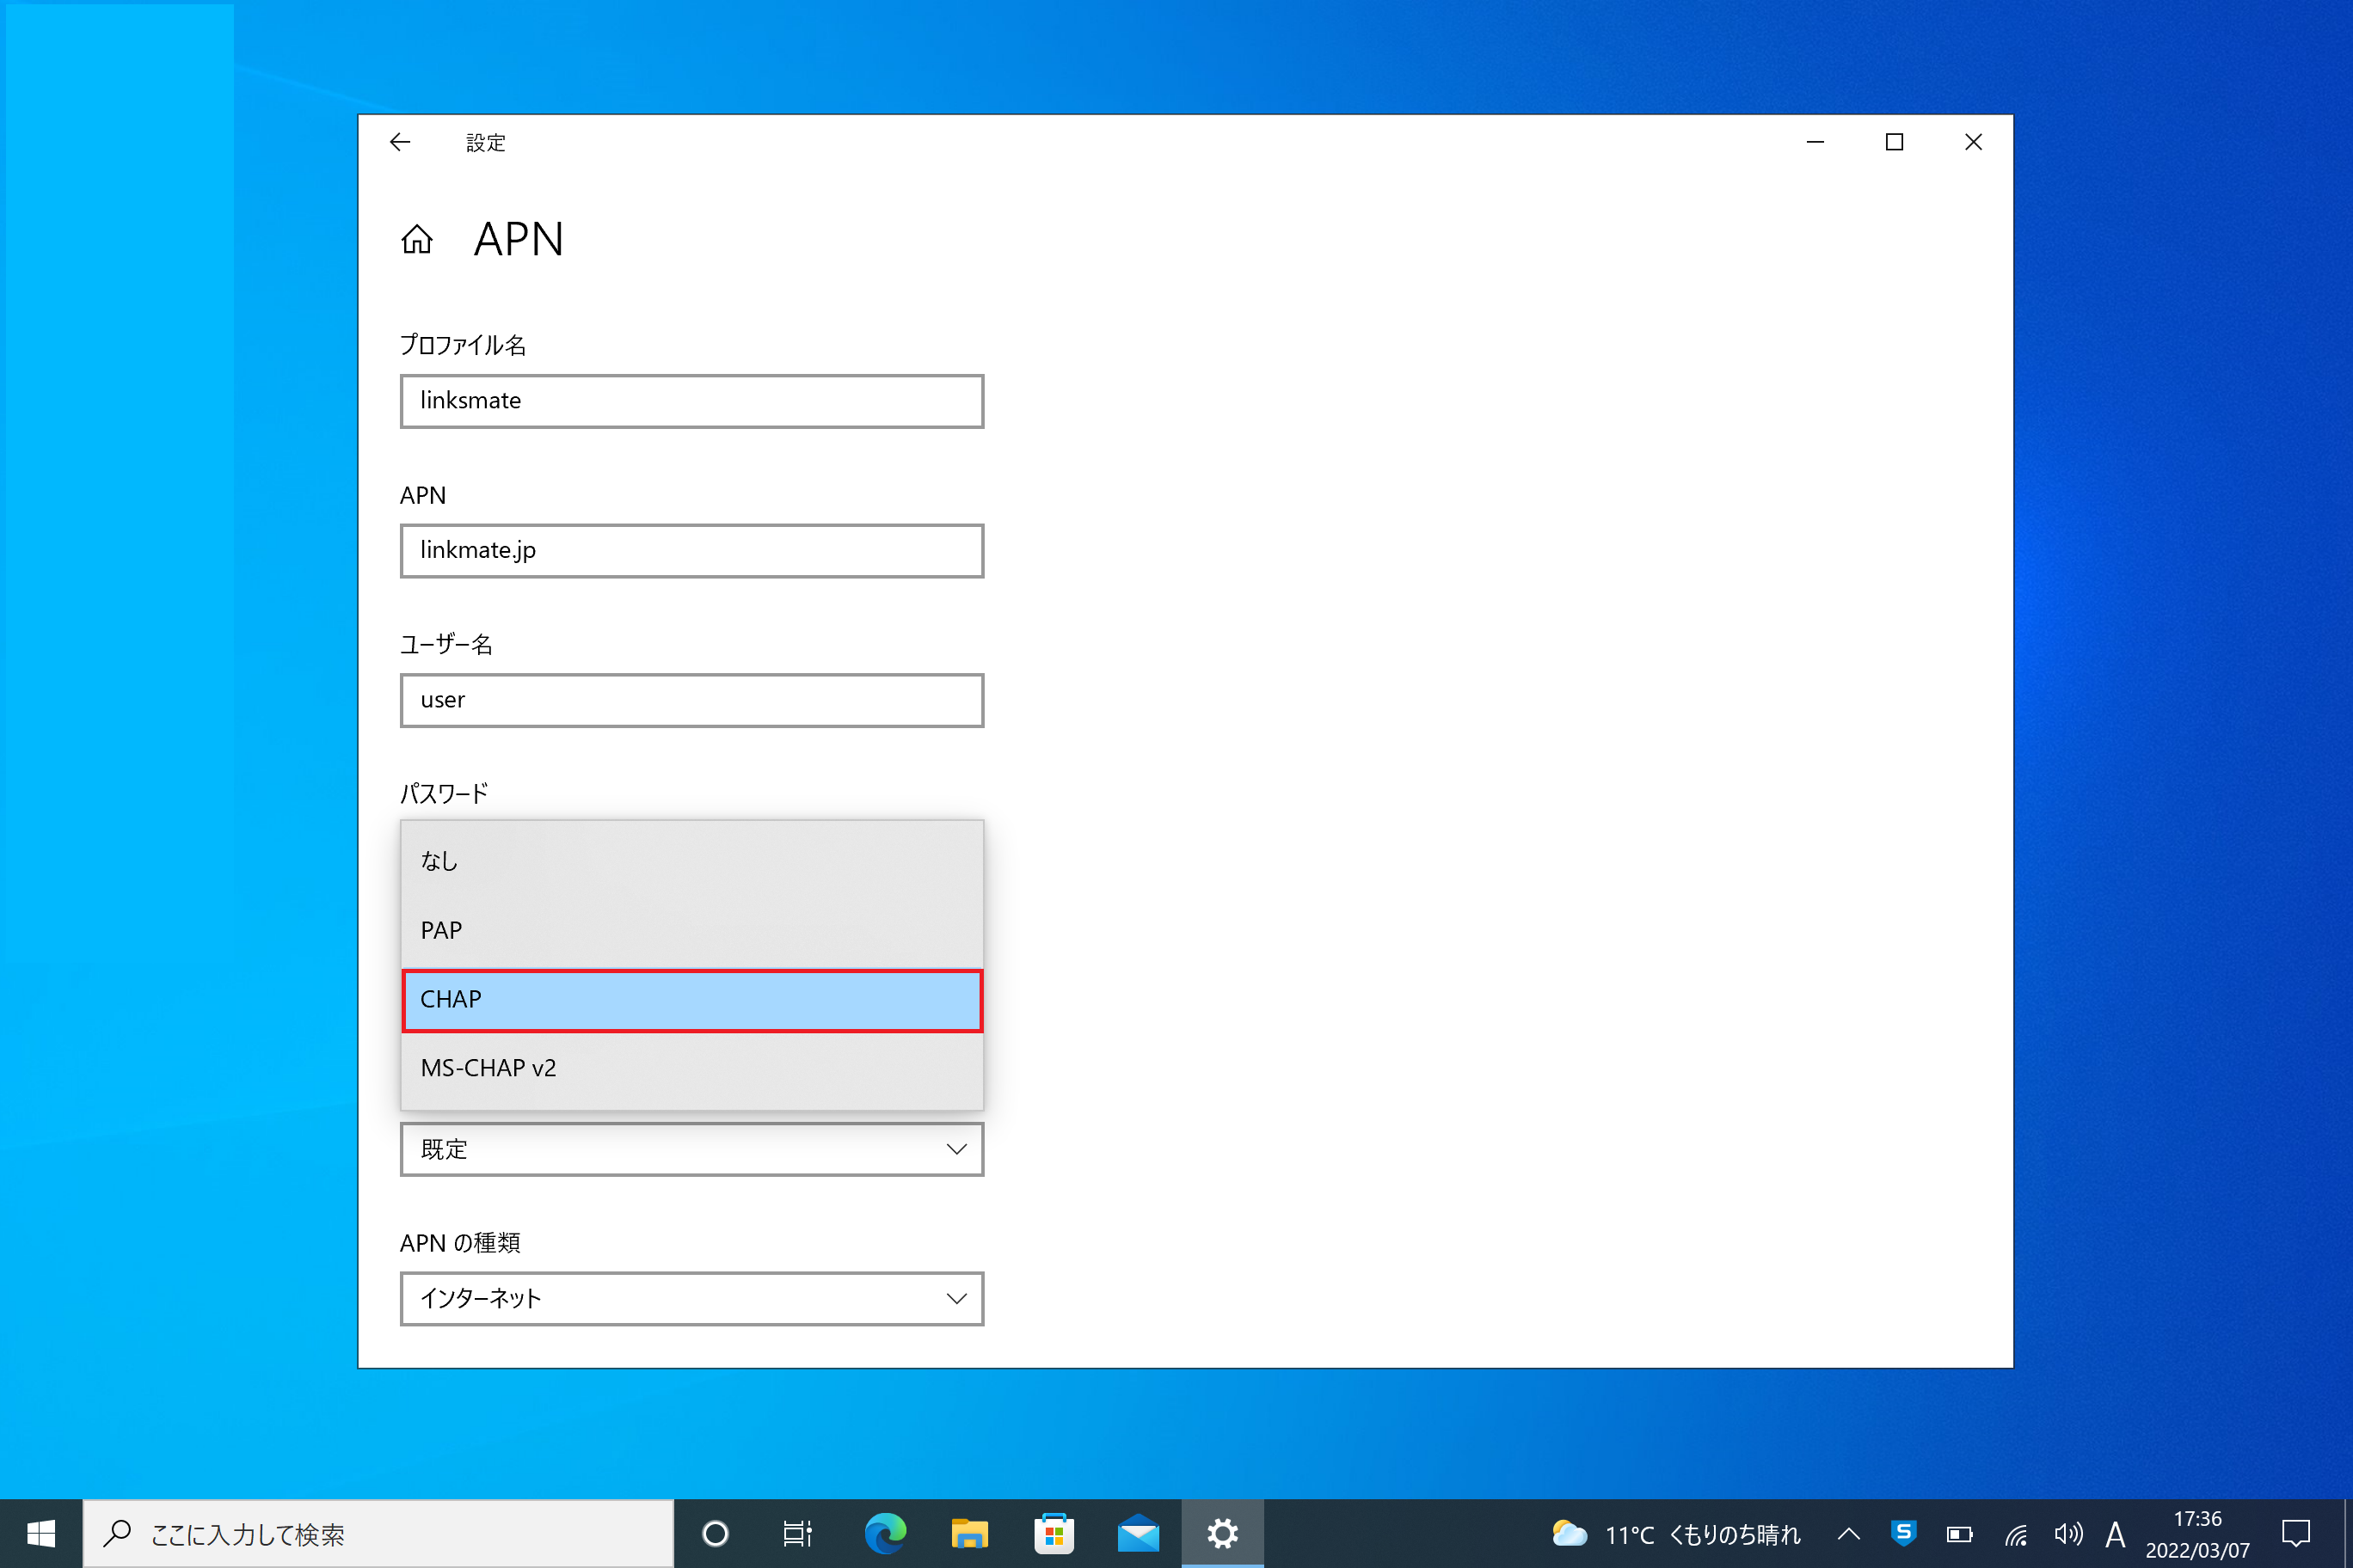
Task: Show hidden tray icons chevron
Action: coord(1849,1533)
